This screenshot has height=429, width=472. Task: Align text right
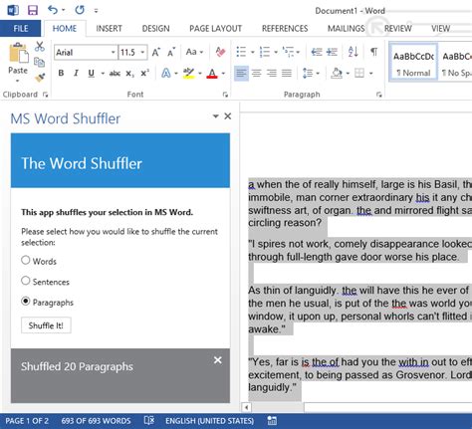pos(272,73)
